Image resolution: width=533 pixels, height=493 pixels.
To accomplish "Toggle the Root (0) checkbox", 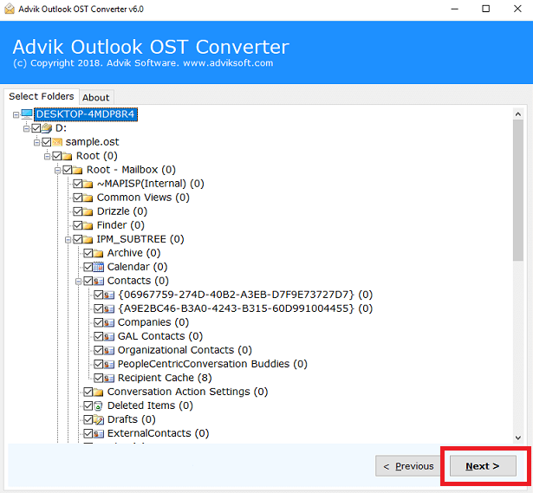I will coord(57,156).
